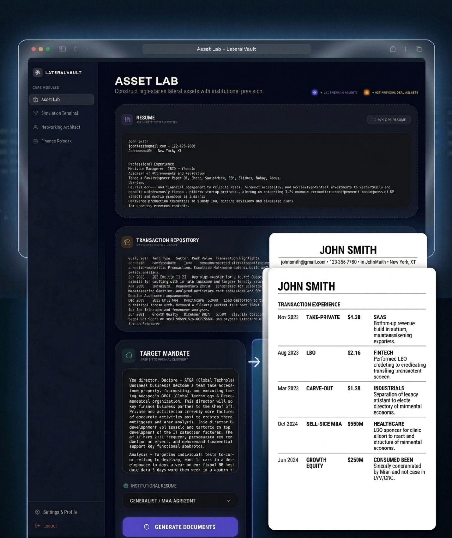Click the Networking Architect people icon
The height and width of the screenshot is (538, 452).
[36, 127]
